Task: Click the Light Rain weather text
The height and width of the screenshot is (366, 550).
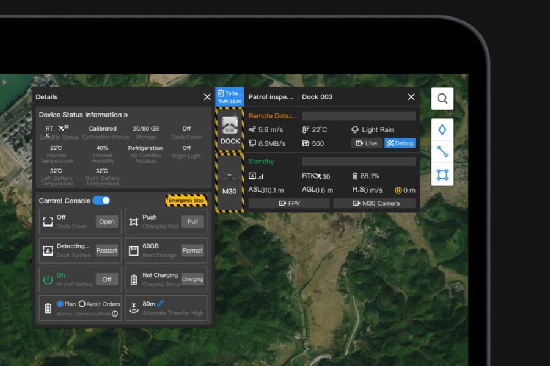Action: click(378, 129)
